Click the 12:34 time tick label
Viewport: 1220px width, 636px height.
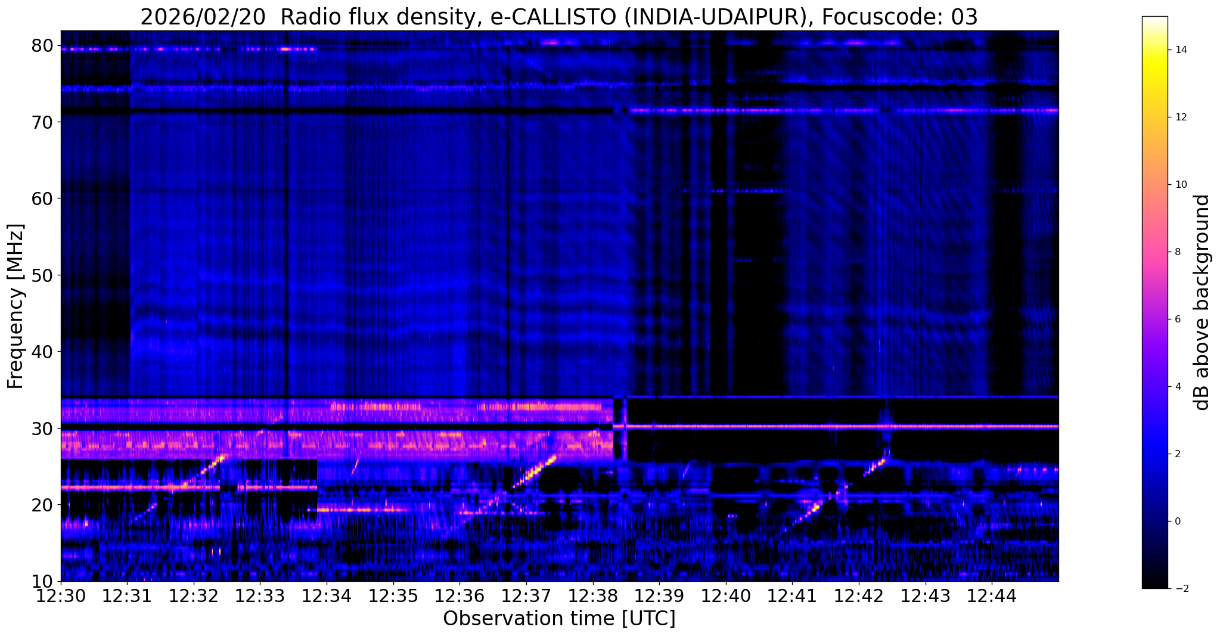[327, 596]
